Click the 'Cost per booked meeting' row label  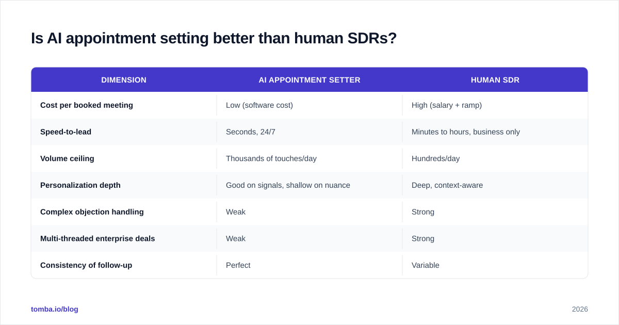(87, 105)
